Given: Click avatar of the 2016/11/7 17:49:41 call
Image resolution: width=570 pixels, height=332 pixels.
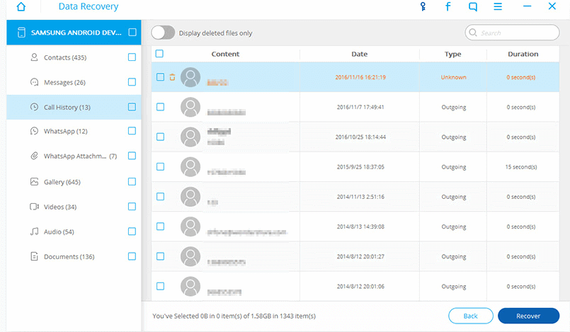Looking at the screenshot, I should click(190, 107).
